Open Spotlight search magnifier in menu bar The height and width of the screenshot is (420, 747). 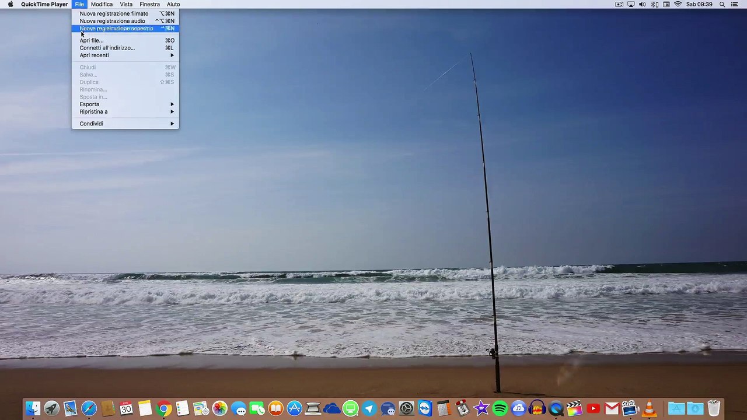[722, 4]
